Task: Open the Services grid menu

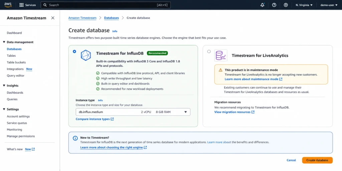Action: click(x=27, y=5)
